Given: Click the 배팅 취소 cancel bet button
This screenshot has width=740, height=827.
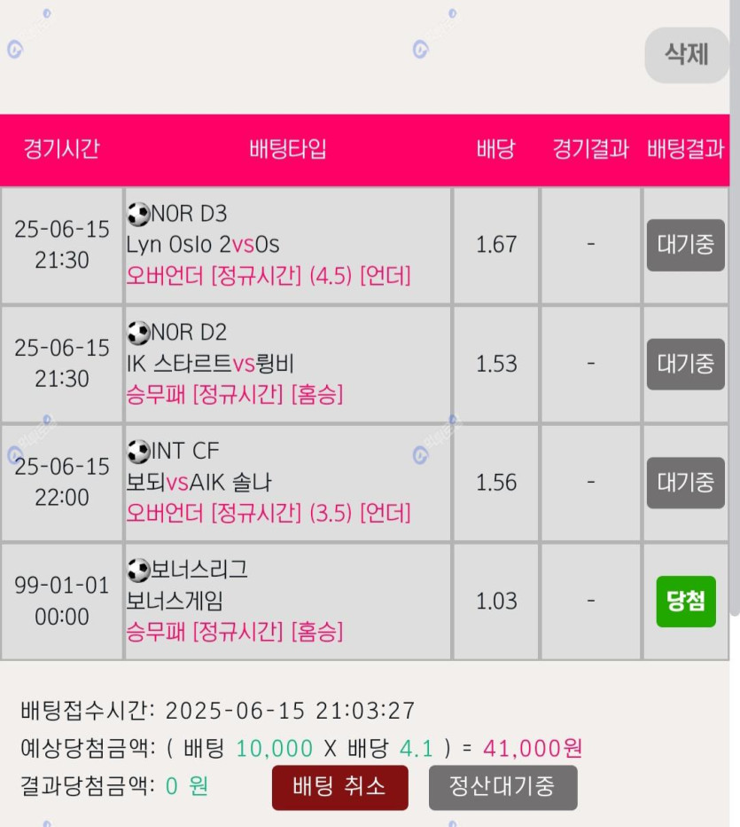Looking at the screenshot, I should 339,787.
